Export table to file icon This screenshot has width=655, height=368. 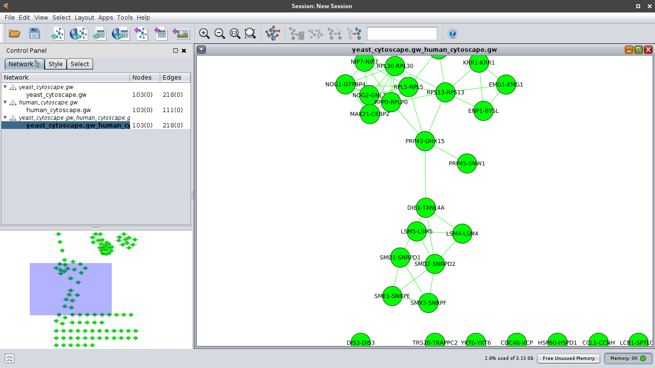point(160,34)
